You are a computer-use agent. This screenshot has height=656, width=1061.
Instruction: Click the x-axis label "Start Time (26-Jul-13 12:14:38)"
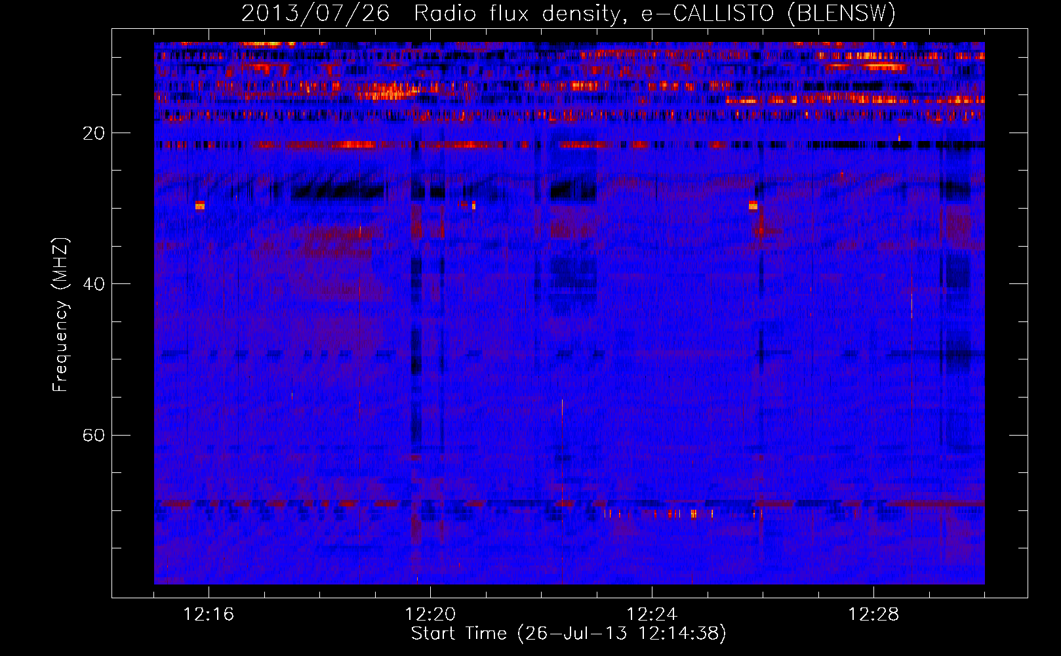point(569,634)
